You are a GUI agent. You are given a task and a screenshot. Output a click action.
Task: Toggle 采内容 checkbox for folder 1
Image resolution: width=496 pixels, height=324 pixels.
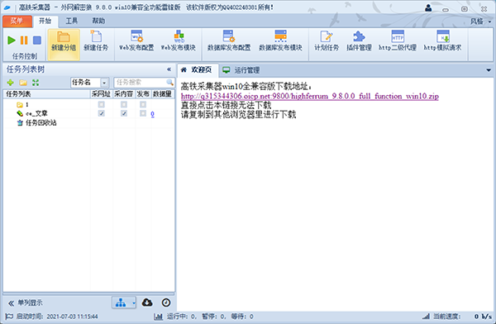click(x=124, y=104)
